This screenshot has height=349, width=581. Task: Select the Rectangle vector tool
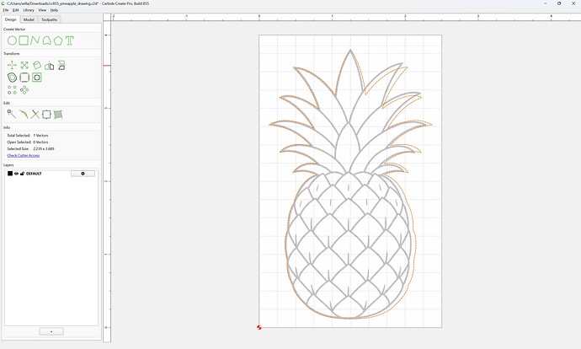(24, 40)
